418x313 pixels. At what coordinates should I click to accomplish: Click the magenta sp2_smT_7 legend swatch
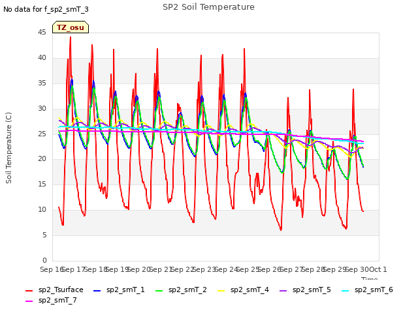tap(29, 301)
